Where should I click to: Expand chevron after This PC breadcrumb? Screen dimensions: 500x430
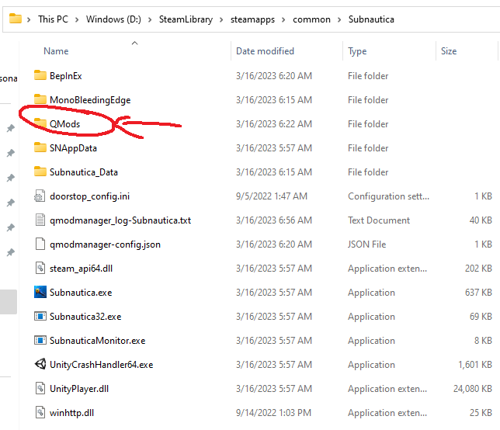pyautogui.click(x=77, y=19)
